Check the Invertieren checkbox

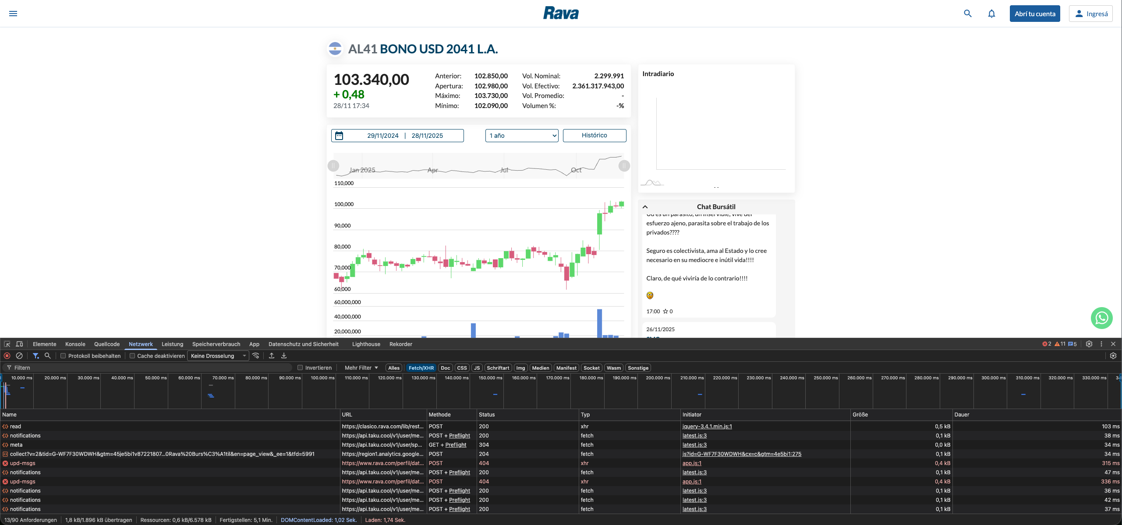300,367
